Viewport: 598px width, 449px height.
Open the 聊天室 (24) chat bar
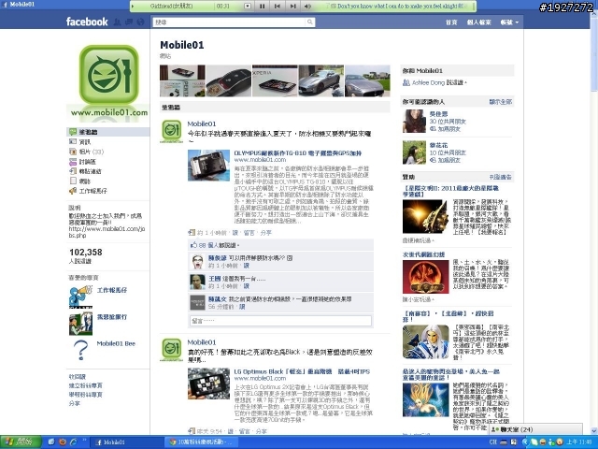pos(535,429)
